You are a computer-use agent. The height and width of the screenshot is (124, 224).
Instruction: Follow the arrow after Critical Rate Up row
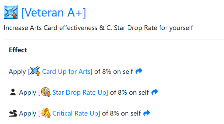pyautogui.click(x=147, y=113)
